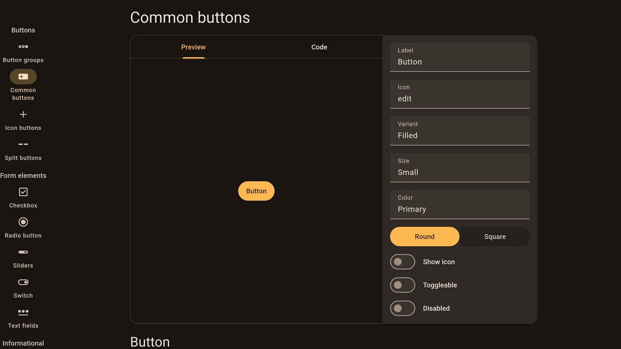621x349 pixels.
Task: Select the Preview tab
Action: pyautogui.click(x=193, y=47)
